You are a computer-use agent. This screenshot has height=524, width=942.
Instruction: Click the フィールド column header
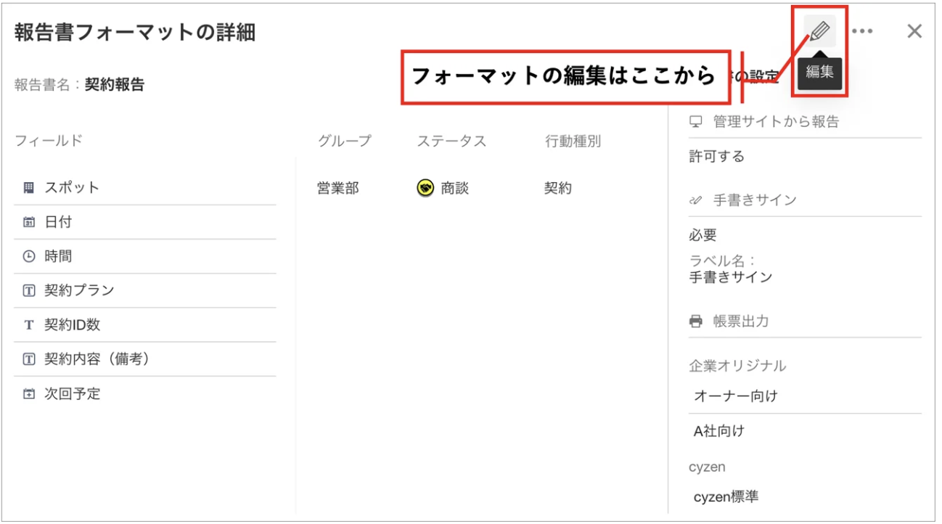tap(49, 141)
